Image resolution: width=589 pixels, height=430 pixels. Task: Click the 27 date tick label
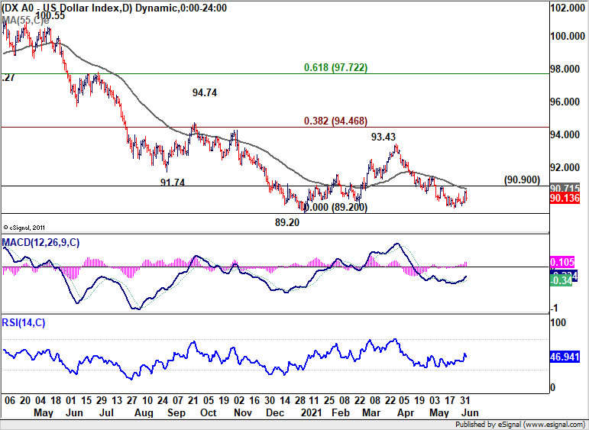132,400
